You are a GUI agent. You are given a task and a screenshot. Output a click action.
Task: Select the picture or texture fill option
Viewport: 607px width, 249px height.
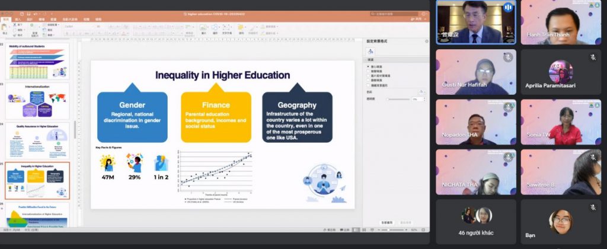(x=368, y=76)
